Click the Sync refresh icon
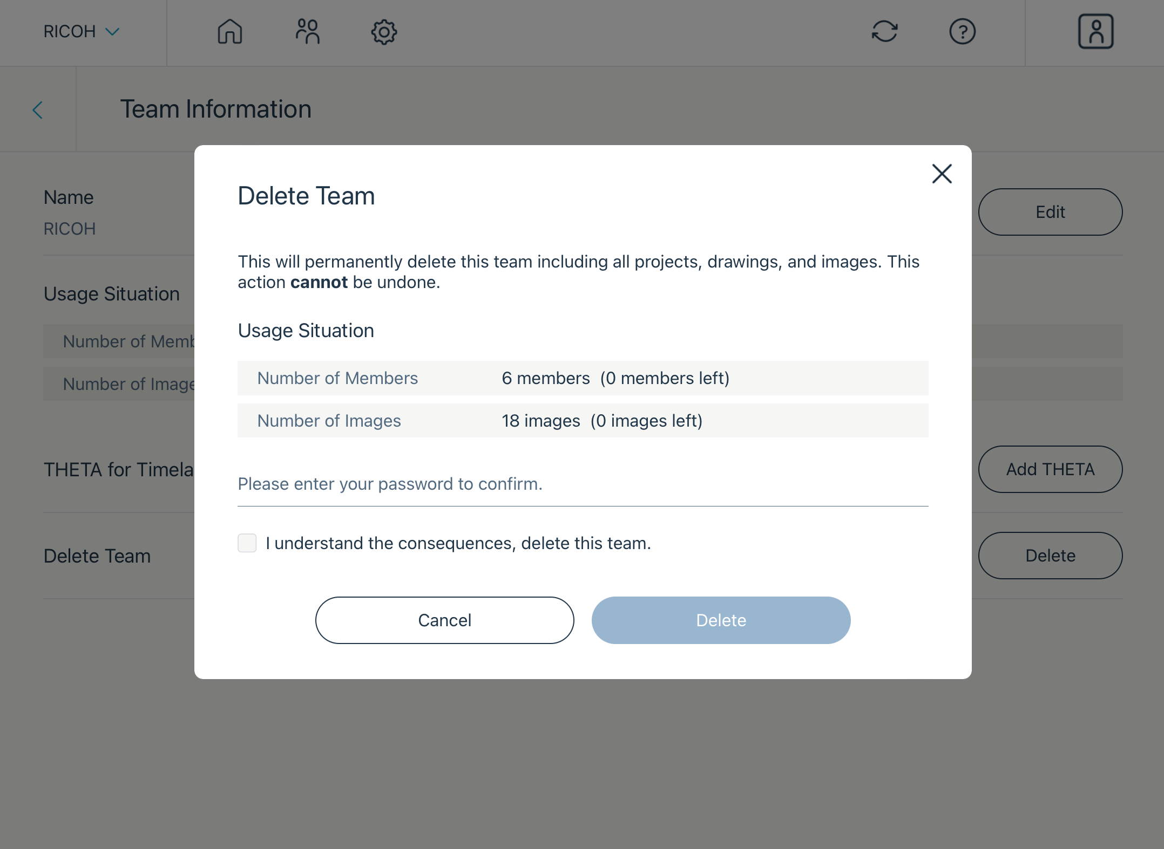The image size is (1164, 849). (x=885, y=32)
